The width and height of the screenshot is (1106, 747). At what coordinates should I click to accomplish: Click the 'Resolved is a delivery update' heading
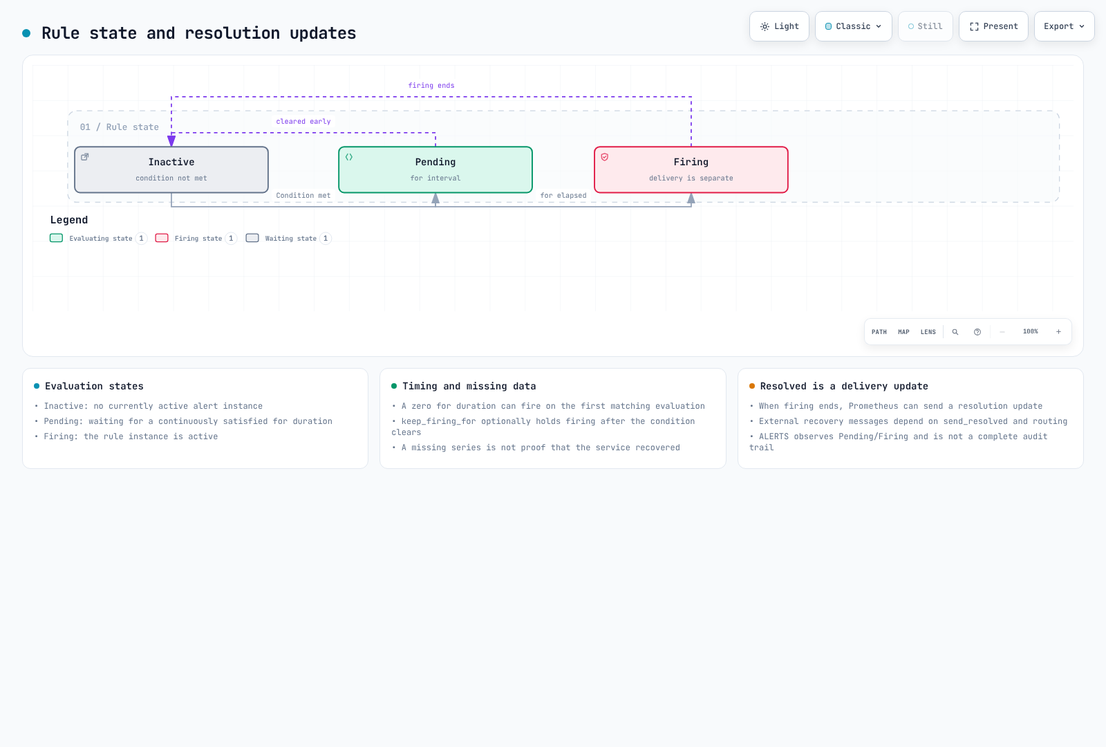[844, 386]
